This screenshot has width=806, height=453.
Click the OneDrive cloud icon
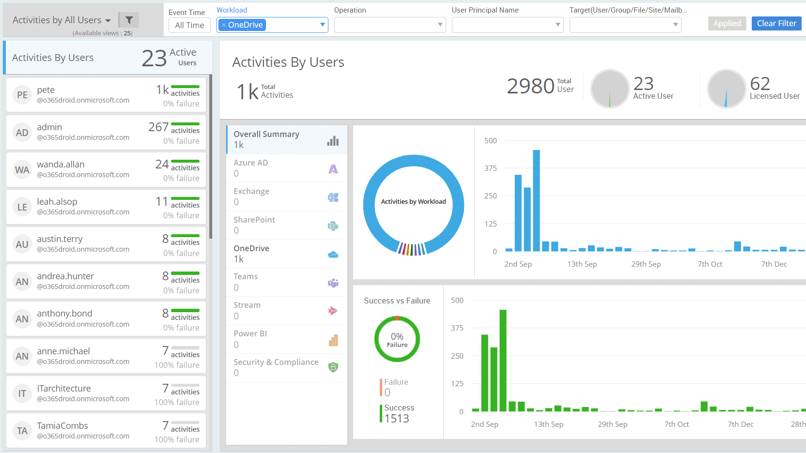[333, 255]
